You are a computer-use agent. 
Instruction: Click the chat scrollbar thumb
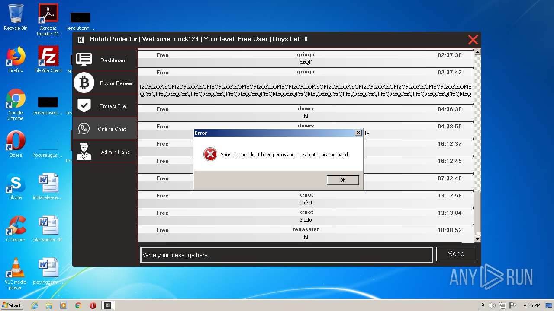478,211
